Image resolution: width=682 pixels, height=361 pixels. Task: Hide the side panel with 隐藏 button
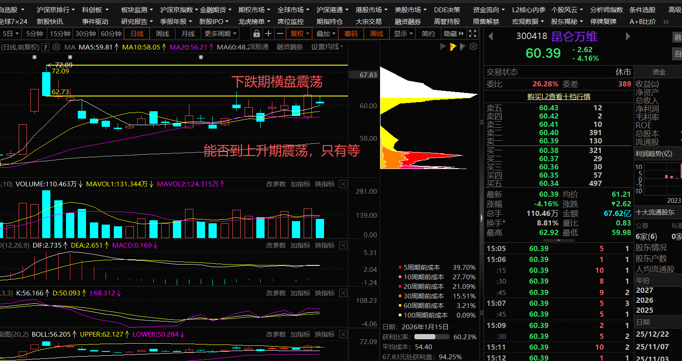[454, 33]
